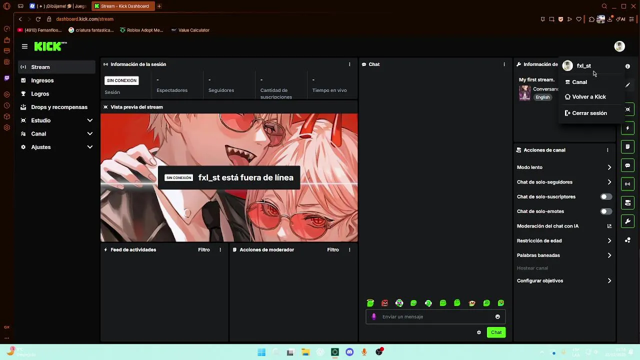Select Stream in the sidebar
Viewport: 640px width, 360px height.
point(56,67)
